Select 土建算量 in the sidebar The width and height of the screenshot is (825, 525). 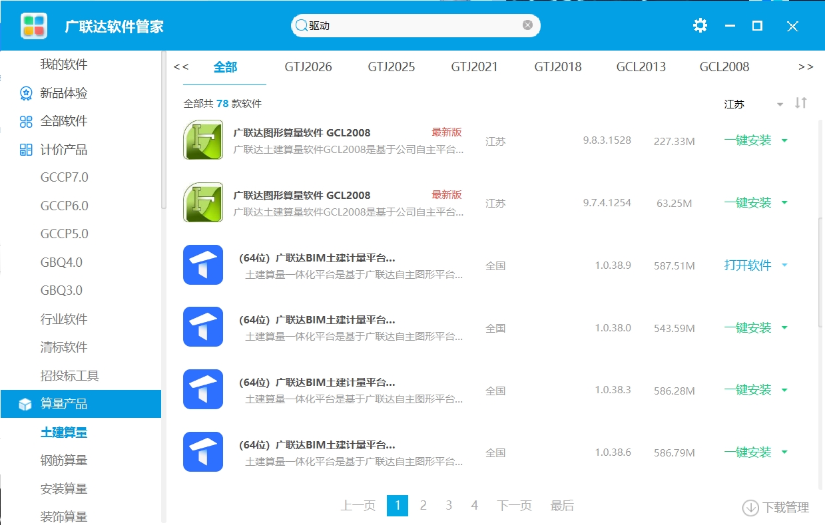(64, 433)
